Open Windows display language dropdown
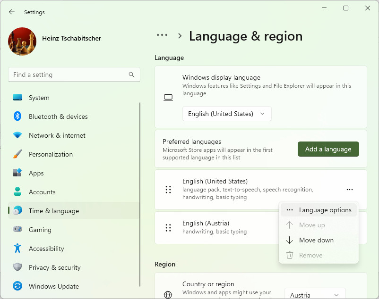This screenshot has width=379, height=299. (227, 114)
